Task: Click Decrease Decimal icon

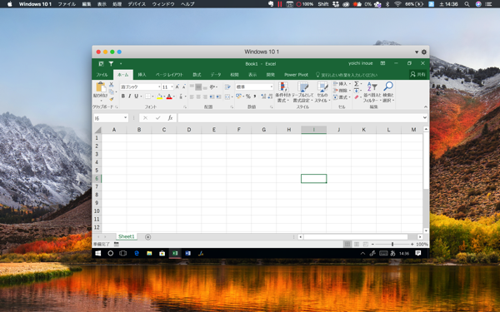Action: (270, 97)
